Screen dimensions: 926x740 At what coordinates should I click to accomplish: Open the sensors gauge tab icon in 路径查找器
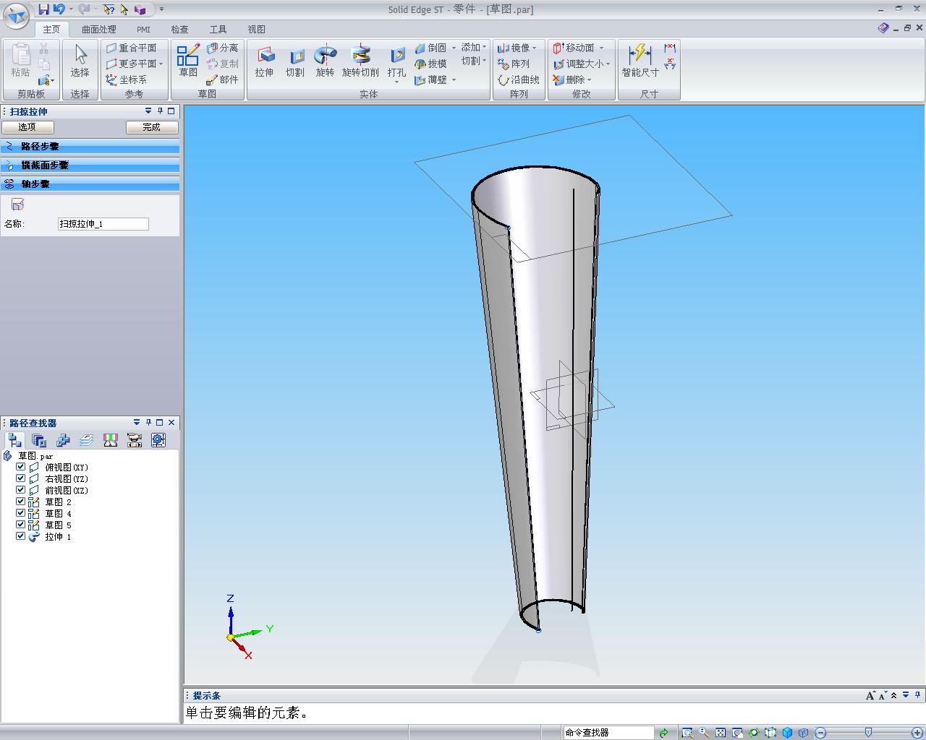pos(111,440)
